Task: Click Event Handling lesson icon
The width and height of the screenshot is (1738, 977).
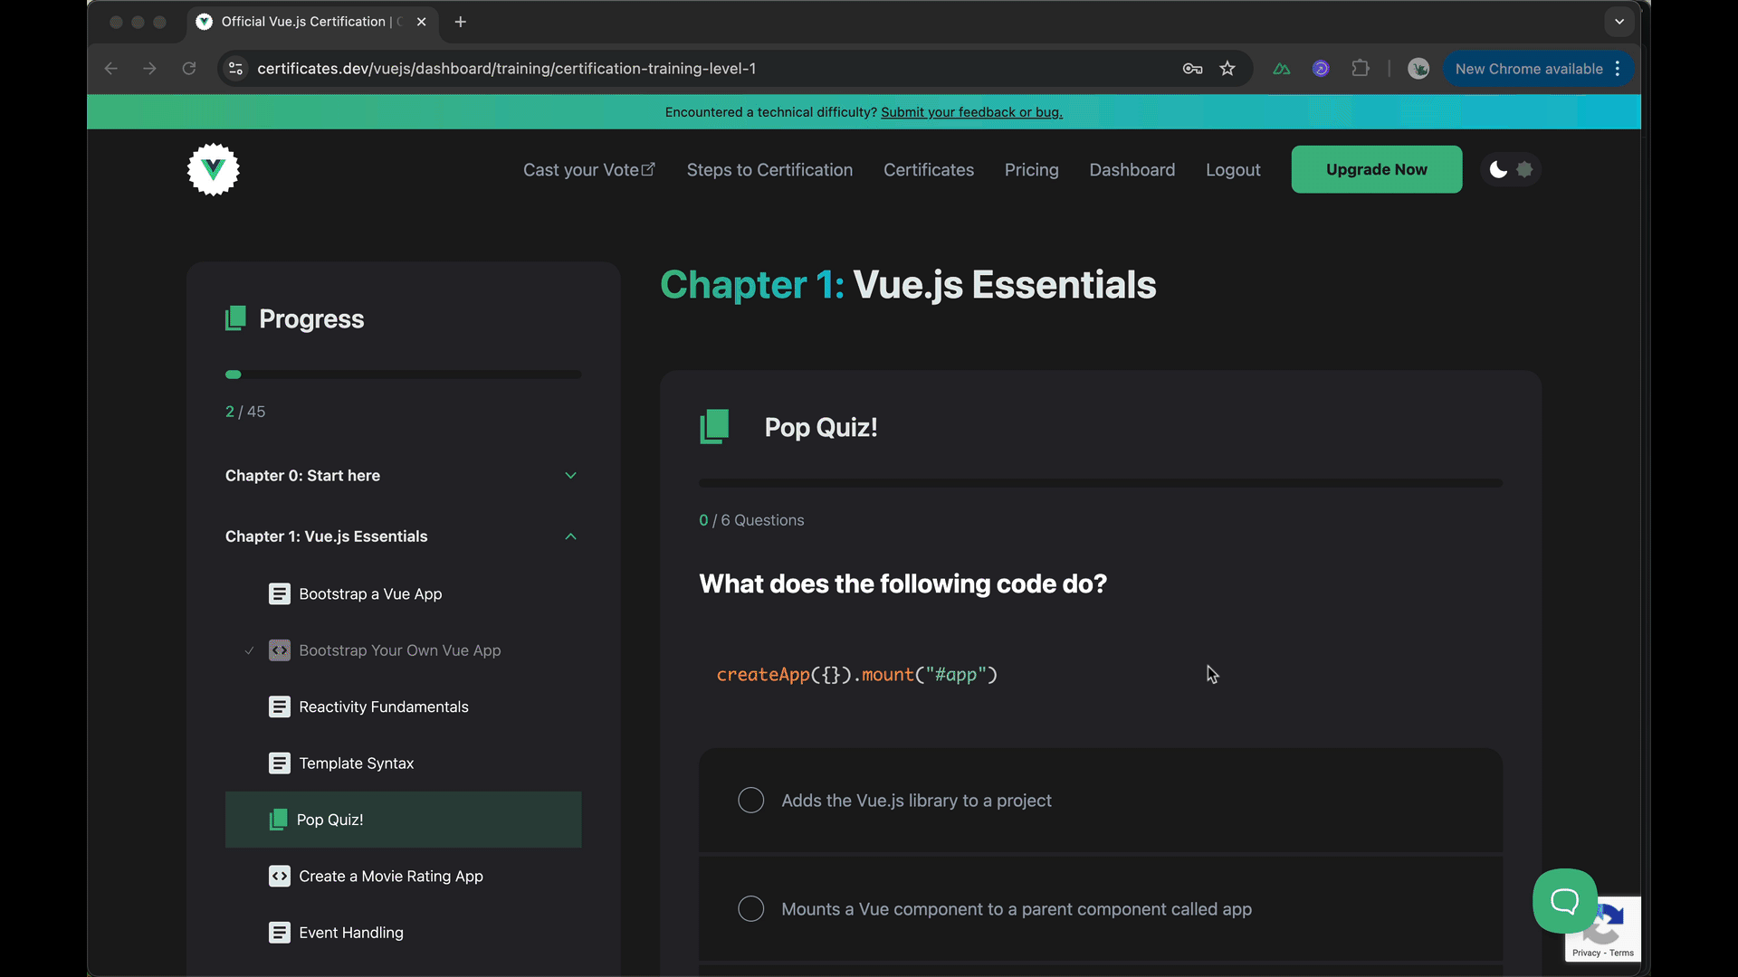Action: [280, 933]
